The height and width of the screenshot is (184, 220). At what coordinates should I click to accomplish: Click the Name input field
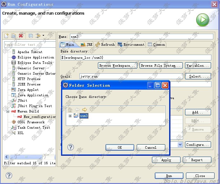141,37
